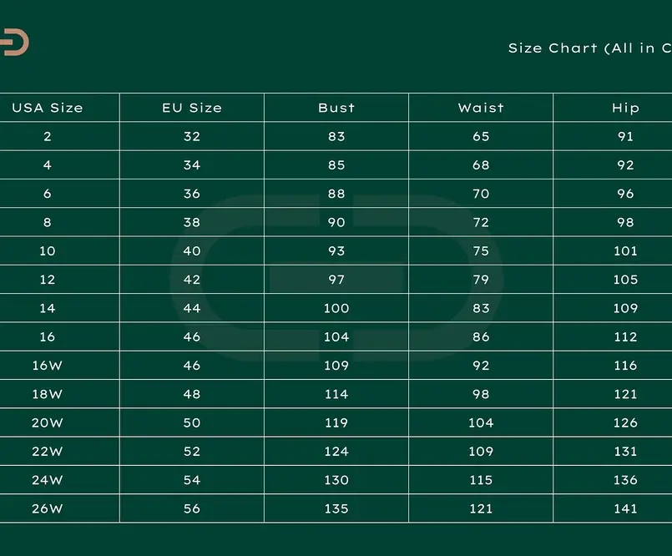Click the brand logo icon
The image size is (672, 556).
tap(14, 42)
